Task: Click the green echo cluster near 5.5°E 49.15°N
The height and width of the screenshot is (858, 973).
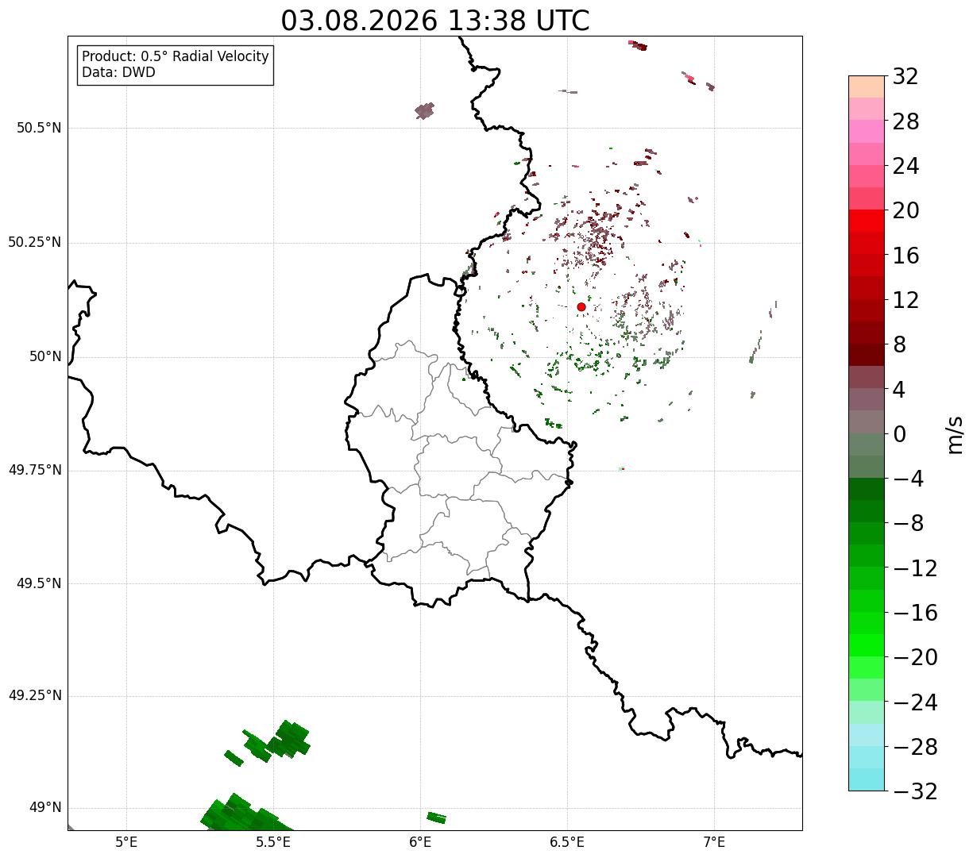Action: [276, 742]
